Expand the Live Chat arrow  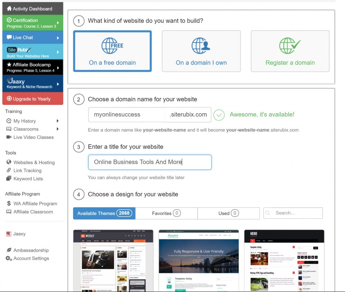[58, 38]
